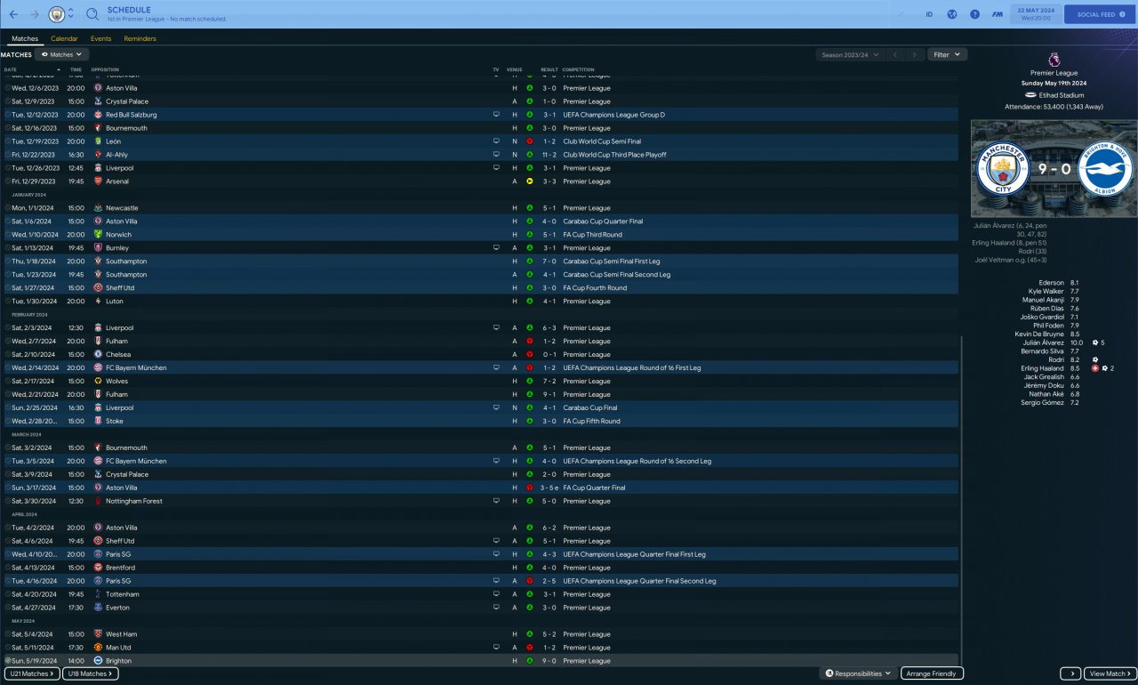Go back using the back arrow
1138x685 pixels.
13,14
